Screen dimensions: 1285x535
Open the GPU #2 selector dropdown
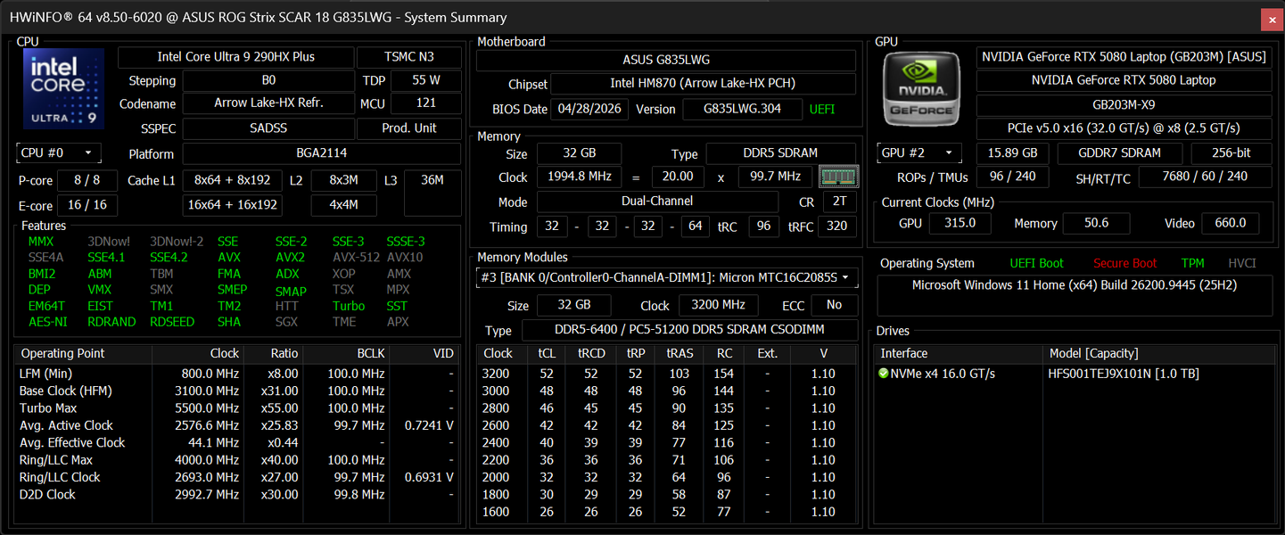coord(920,152)
